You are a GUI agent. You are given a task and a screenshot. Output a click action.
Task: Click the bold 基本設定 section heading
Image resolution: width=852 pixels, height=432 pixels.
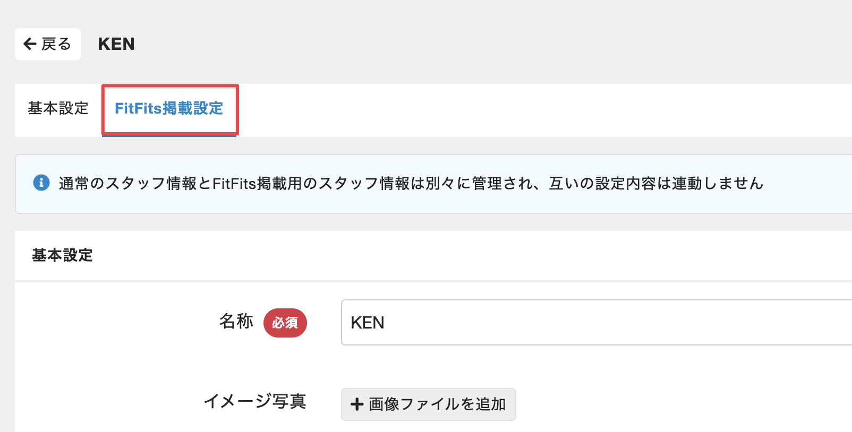pos(62,255)
